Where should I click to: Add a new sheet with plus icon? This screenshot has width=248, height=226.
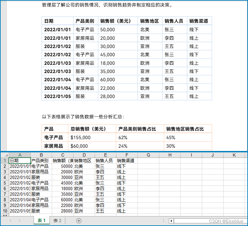point(79,221)
